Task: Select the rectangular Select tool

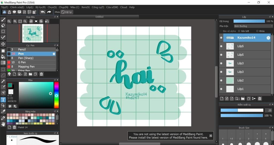Action: [3, 69]
